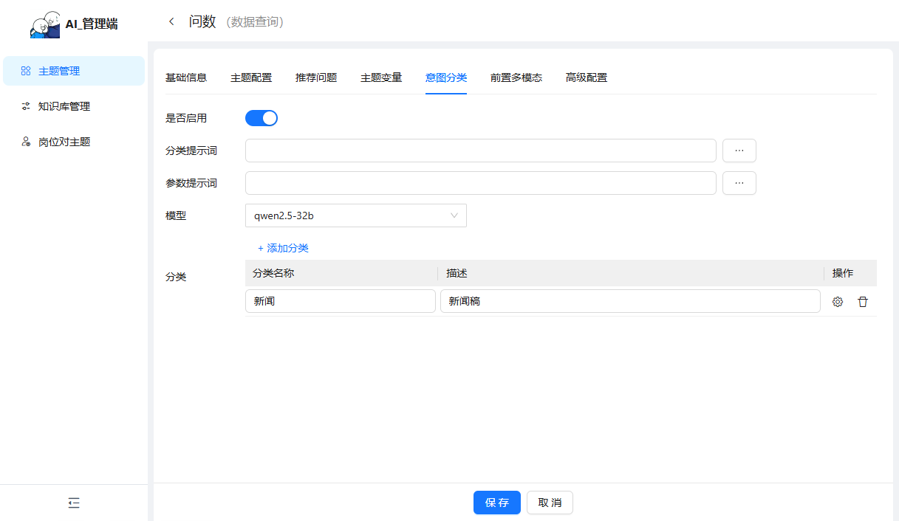The width and height of the screenshot is (899, 521).
Task: Toggle the 是否启用 switch off
Action: (262, 118)
